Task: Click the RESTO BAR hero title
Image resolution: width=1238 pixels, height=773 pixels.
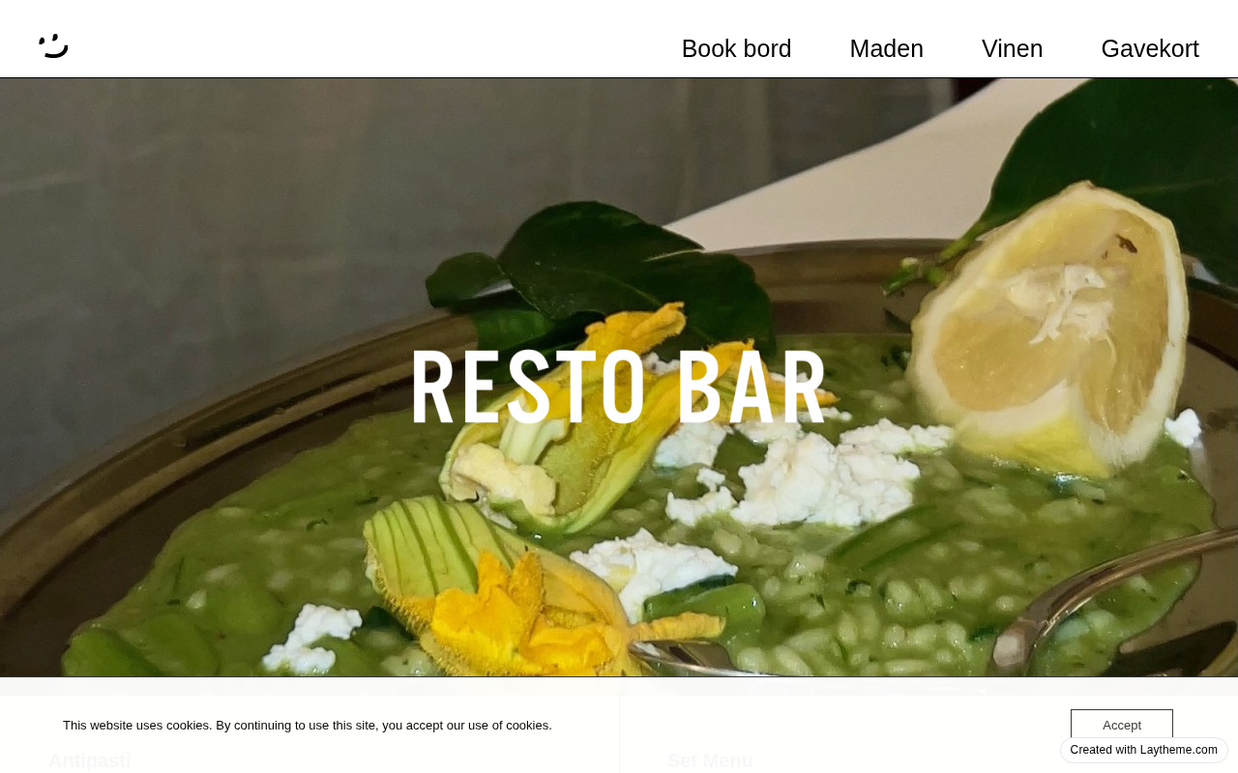Action: (619, 386)
